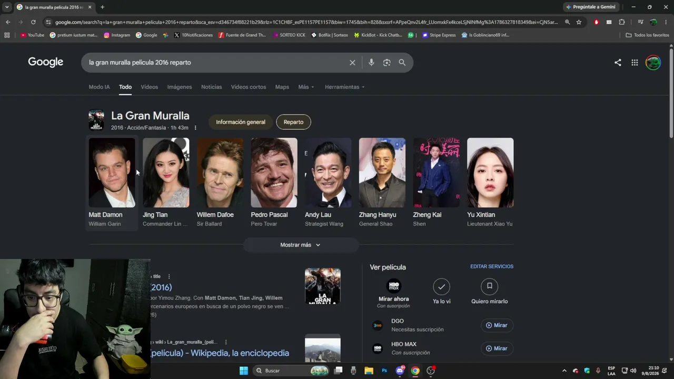Open the Noticias results tab

(212, 87)
